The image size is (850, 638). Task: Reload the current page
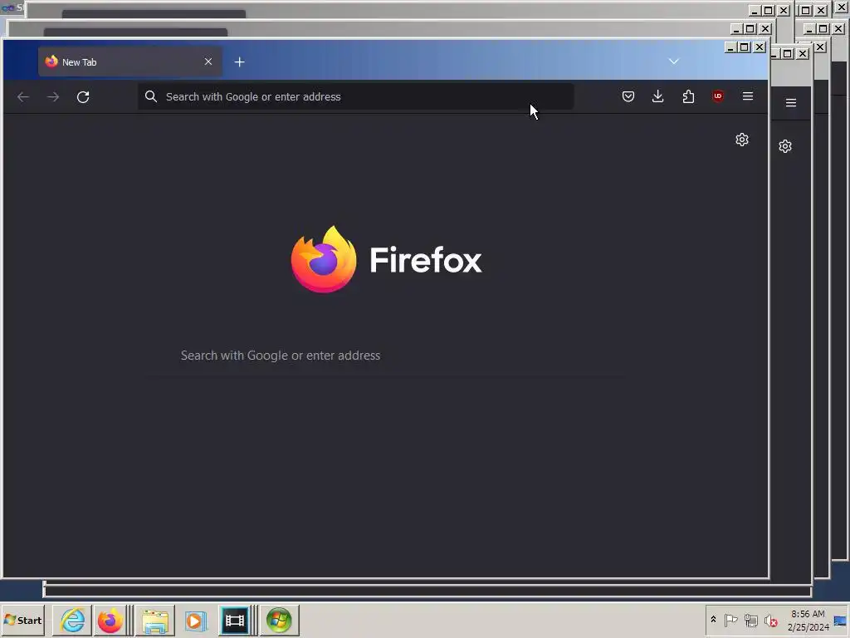[83, 97]
